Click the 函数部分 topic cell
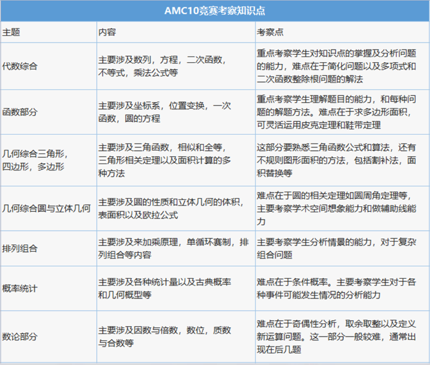Viewport: 430px width, 365px height. [x=49, y=112]
